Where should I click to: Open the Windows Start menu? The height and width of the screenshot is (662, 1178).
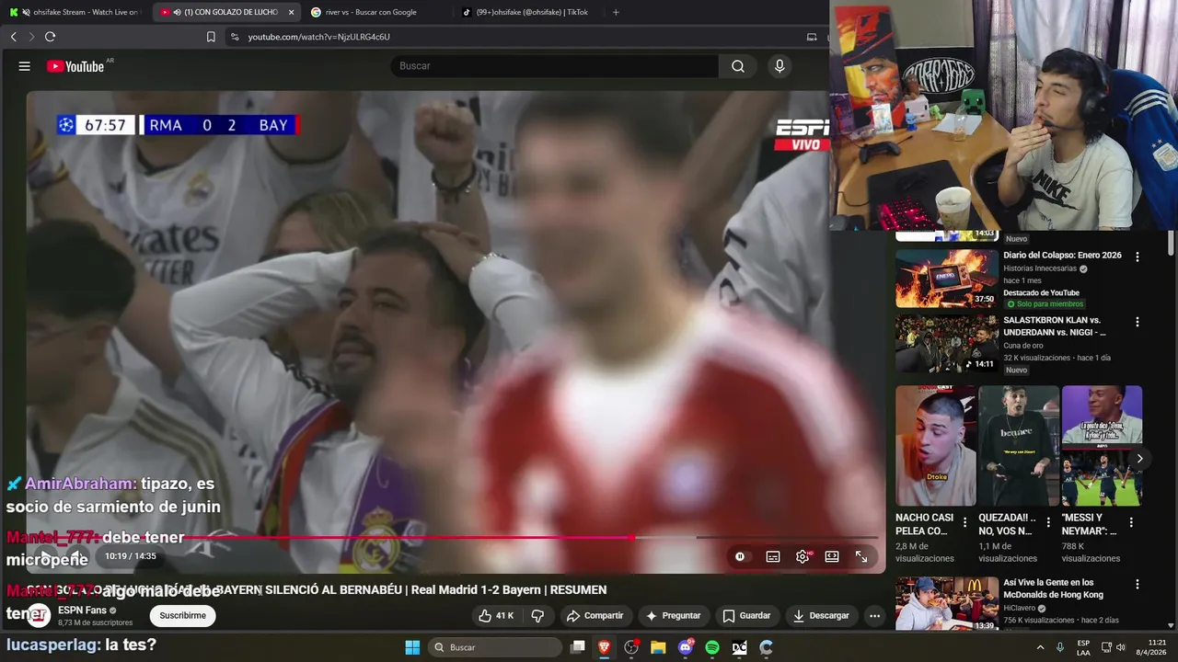click(x=412, y=647)
